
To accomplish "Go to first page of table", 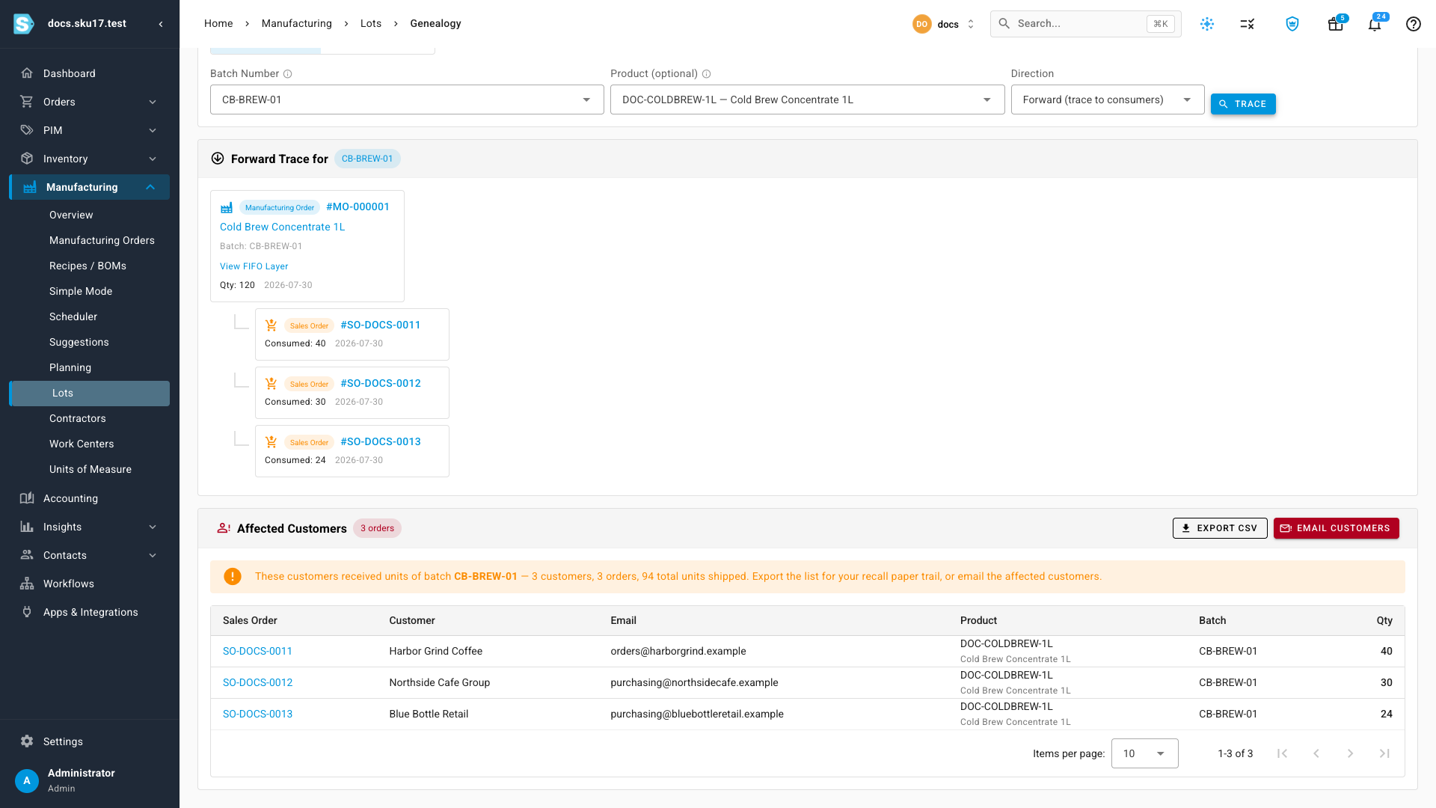I will coord(1282,753).
